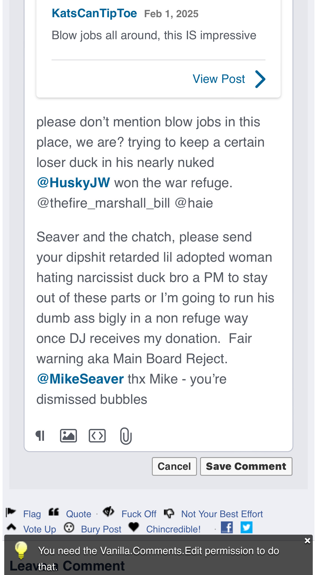Insert an image in the comment
317x575 pixels.
tap(68, 436)
